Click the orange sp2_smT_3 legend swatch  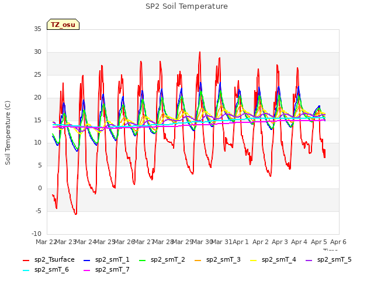198,260
